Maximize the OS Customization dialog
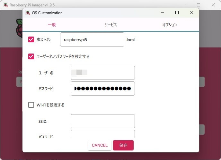 (x=177, y=13)
